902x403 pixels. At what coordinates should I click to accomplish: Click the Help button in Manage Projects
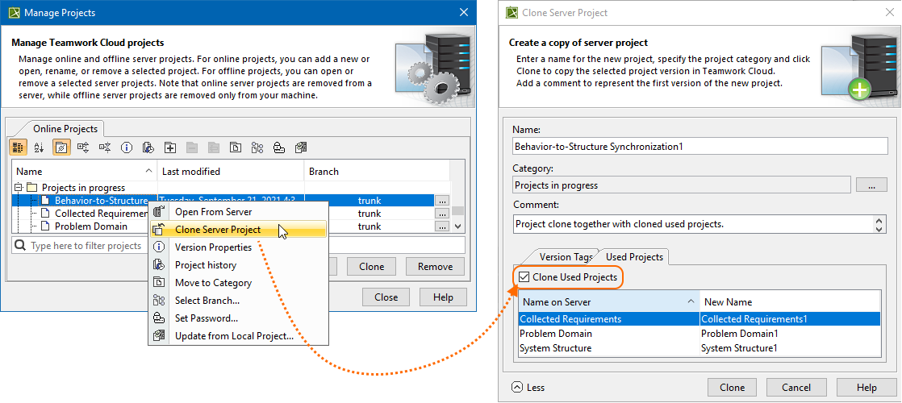(x=444, y=297)
